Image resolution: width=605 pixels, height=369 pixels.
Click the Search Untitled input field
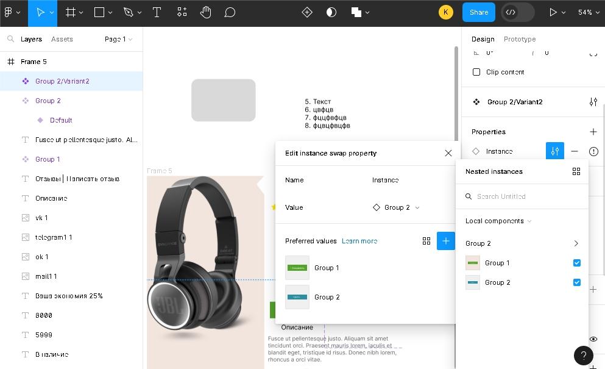coord(524,196)
